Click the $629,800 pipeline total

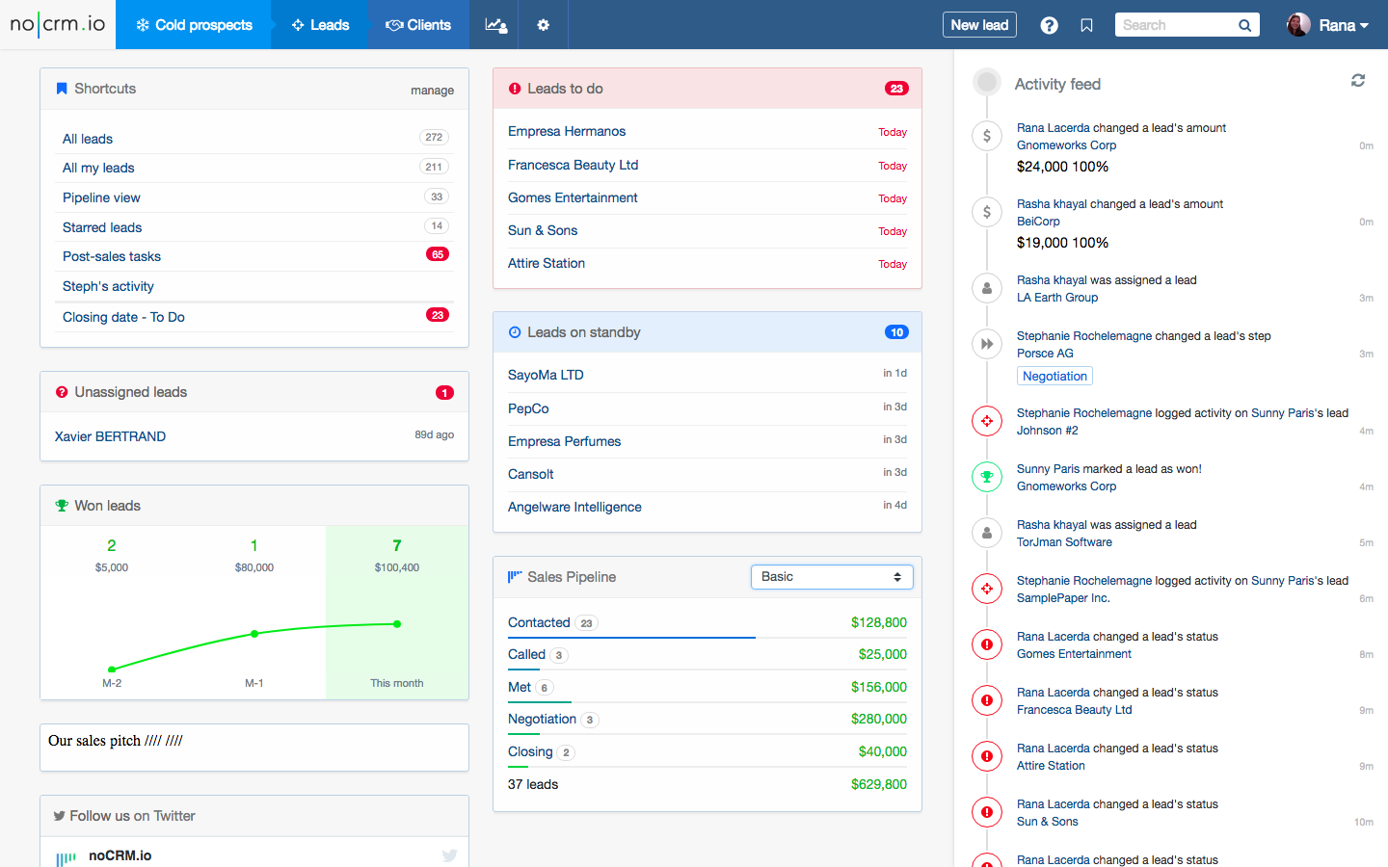point(879,784)
